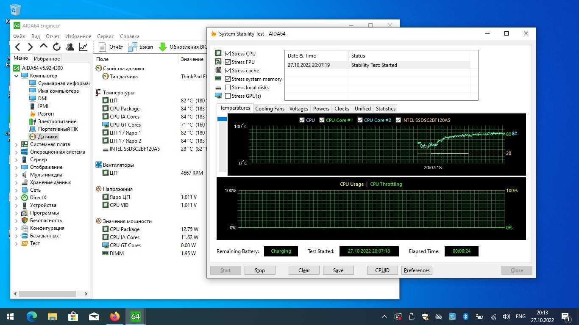579x325 pixels.
Task: Expand the Операционная система node
Action: (17, 152)
